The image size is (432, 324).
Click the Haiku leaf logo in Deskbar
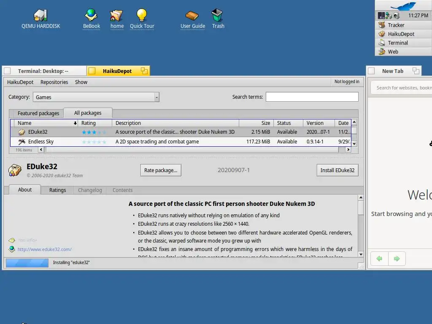pos(403,5)
